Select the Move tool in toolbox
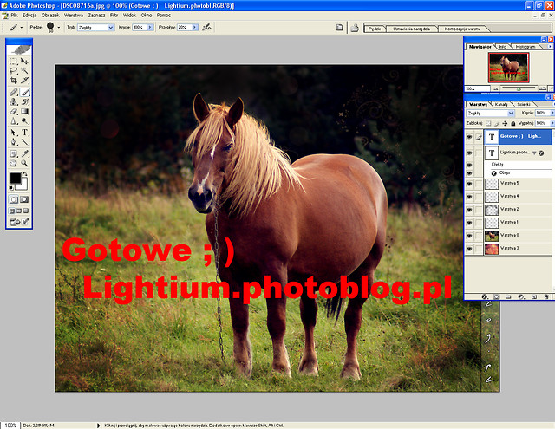 tap(24, 62)
